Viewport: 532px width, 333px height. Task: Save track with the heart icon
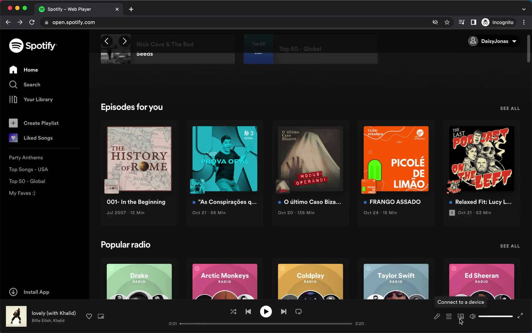(x=89, y=316)
